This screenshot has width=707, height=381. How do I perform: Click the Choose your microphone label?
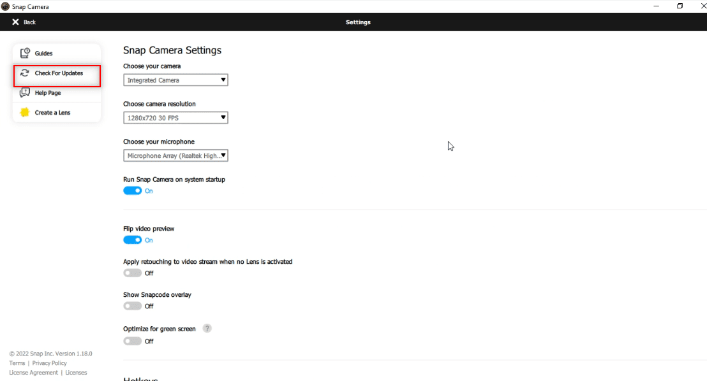pyautogui.click(x=159, y=142)
